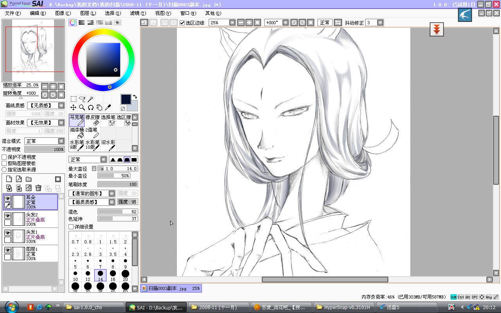Click the 正常 button in the top toolbar
Screen dimensions: 501x313
pyautogui.click(x=324, y=23)
